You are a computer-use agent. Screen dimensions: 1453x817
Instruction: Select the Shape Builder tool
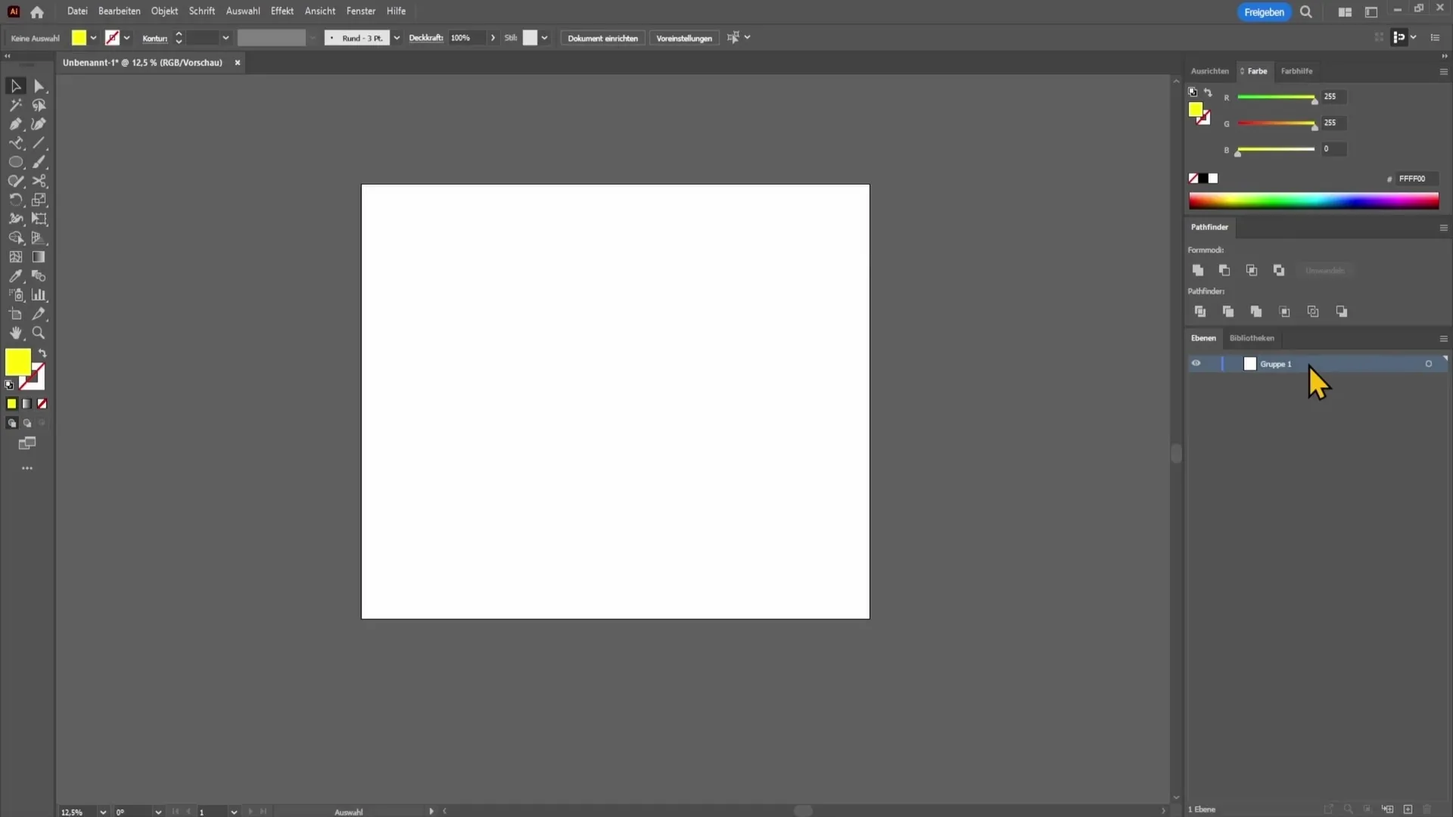[x=15, y=238]
